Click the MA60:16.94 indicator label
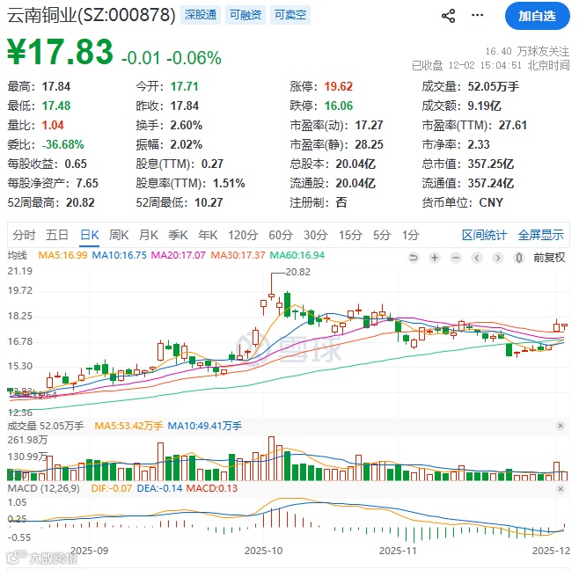The width and height of the screenshot is (579, 570). point(297,255)
